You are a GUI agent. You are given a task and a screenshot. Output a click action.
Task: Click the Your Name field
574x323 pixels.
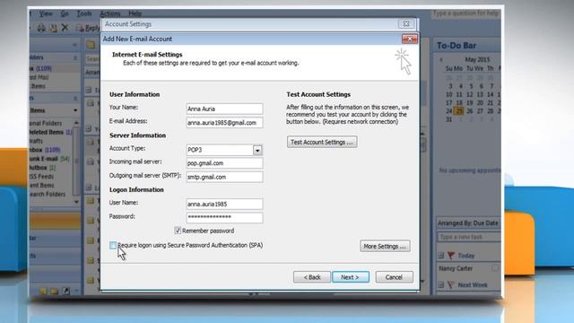[224, 109]
